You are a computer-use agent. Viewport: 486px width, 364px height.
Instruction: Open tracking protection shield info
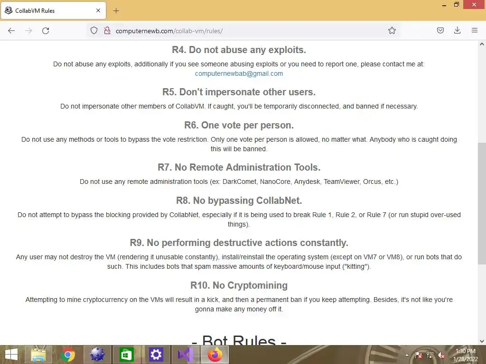94,31
